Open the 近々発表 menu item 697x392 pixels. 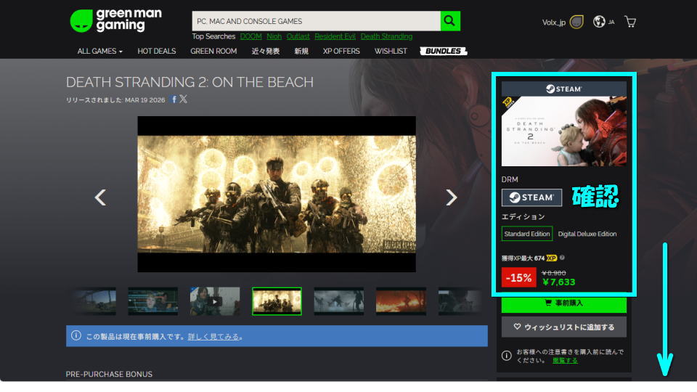click(x=266, y=51)
